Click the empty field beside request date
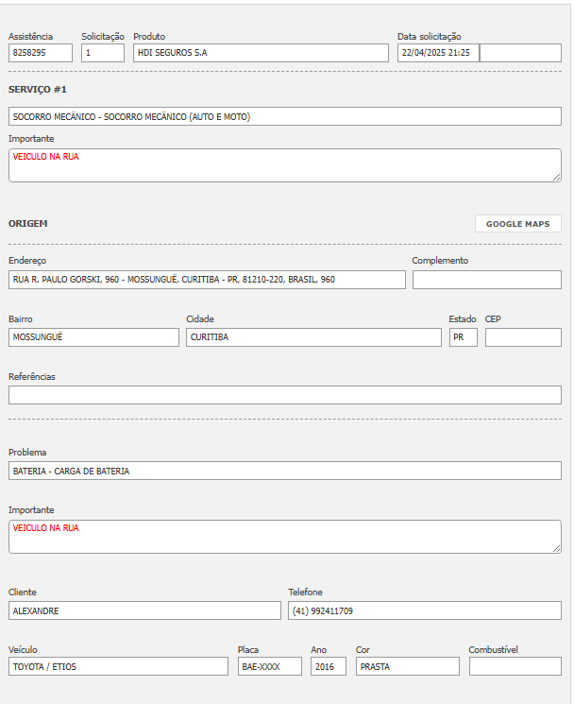 [520, 53]
